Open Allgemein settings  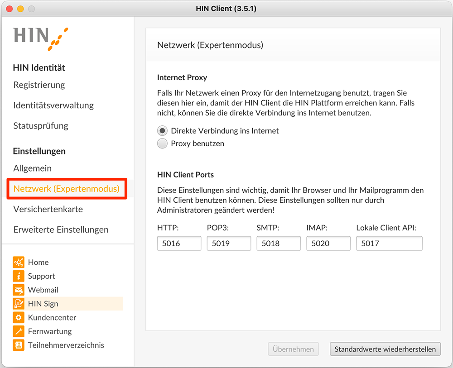pos(32,168)
